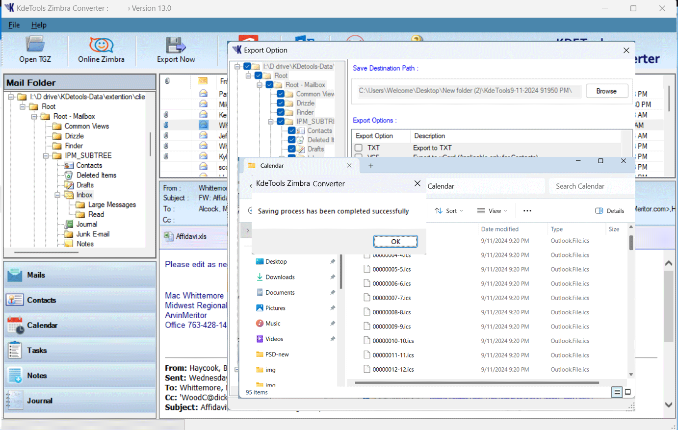Switch Explorer to details list view
The height and width of the screenshot is (430, 678).
tap(617, 392)
